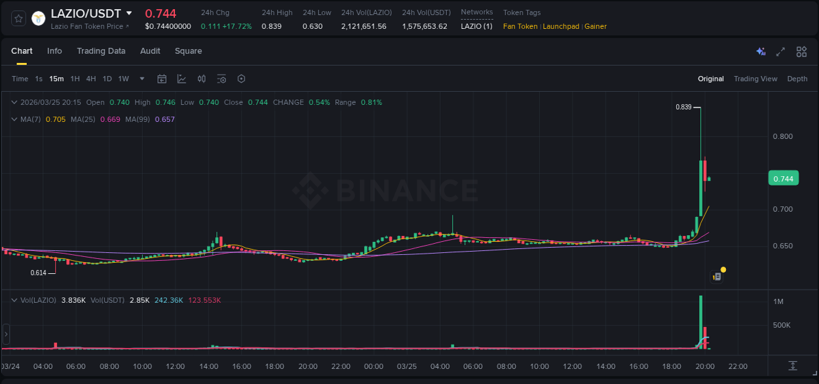Select the 1D timeframe interval

[107, 79]
